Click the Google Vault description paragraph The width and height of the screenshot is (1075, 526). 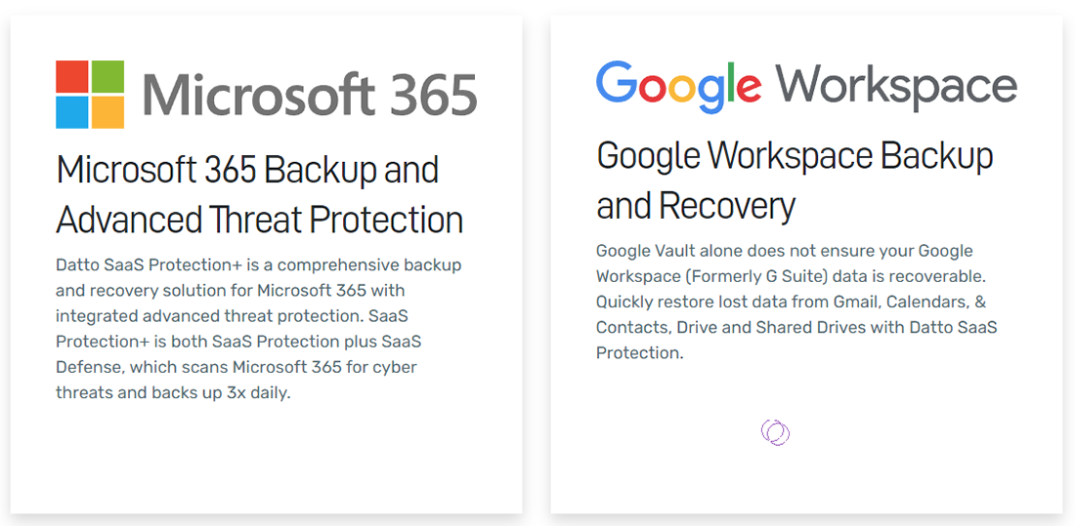click(x=796, y=302)
